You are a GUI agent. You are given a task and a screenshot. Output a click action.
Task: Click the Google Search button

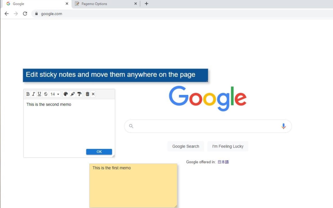tap(186, 146)
